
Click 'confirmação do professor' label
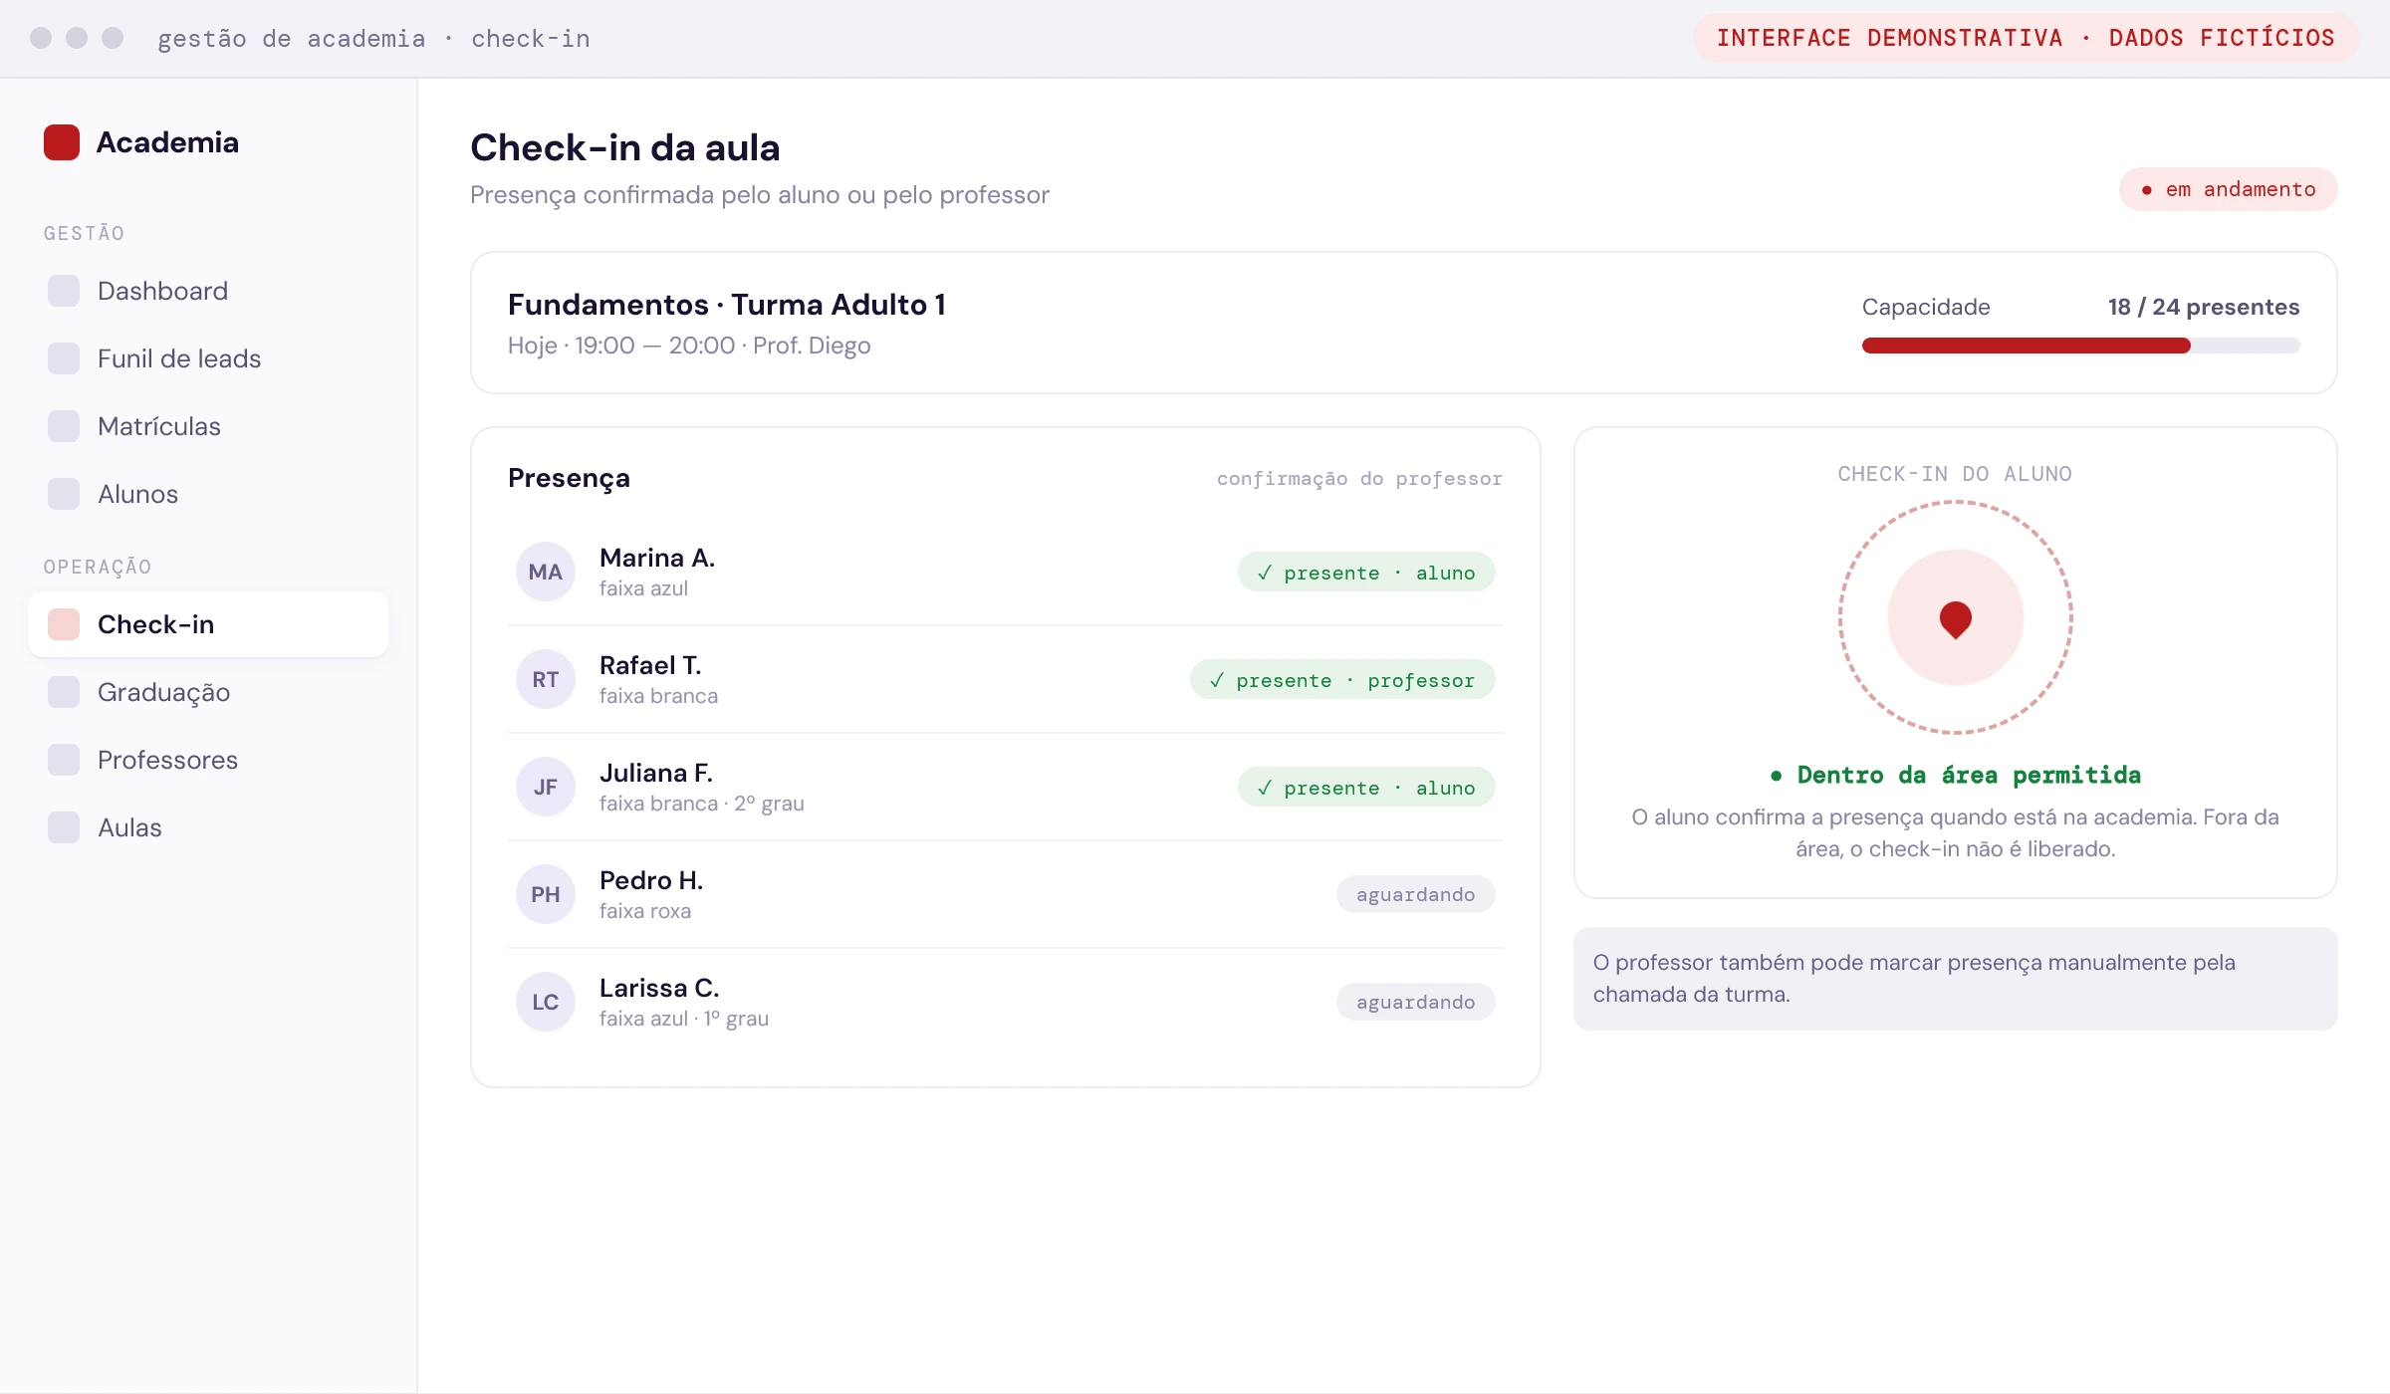click(1359, 479)
